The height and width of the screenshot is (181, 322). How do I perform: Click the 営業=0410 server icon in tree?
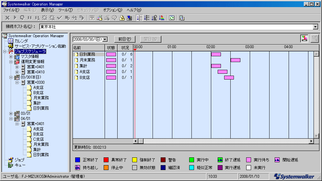point(23,72)
